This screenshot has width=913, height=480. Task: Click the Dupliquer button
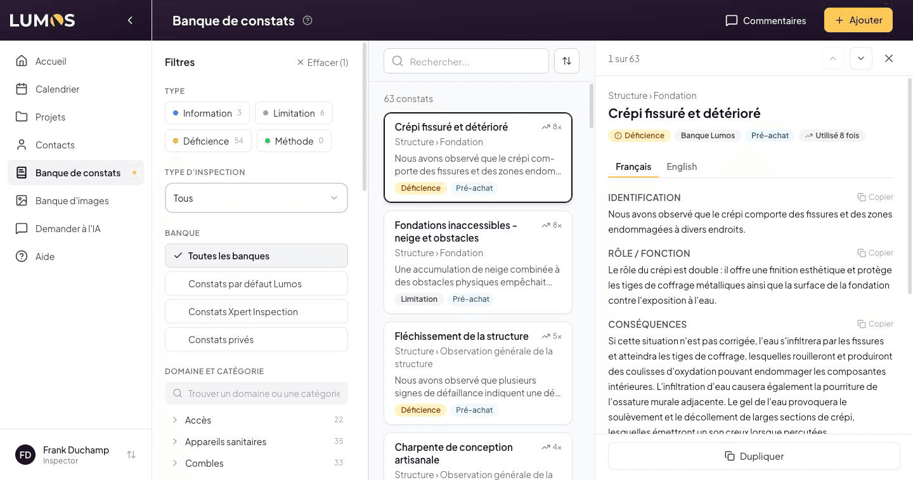[754, 456]
